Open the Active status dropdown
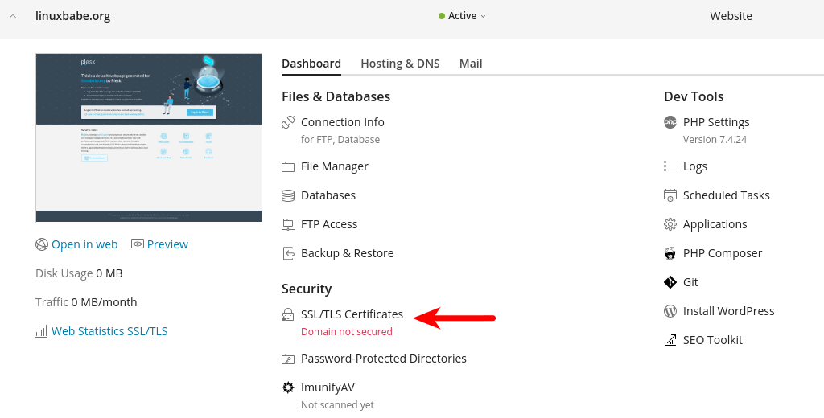The height and width of the screenshot is (418, 824). coord(463,16)
